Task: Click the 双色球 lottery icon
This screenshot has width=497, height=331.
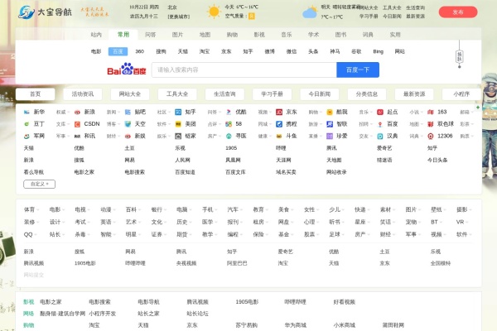Action: point(431,124)
